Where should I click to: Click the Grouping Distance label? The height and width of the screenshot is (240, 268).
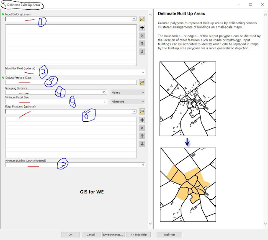pyautogui.click(x=16, y=88)
